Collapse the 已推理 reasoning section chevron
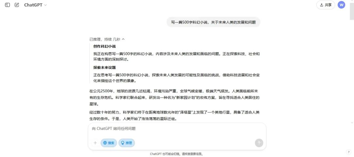354x157 pixels. pyautogui.click(x=123, y=39)
